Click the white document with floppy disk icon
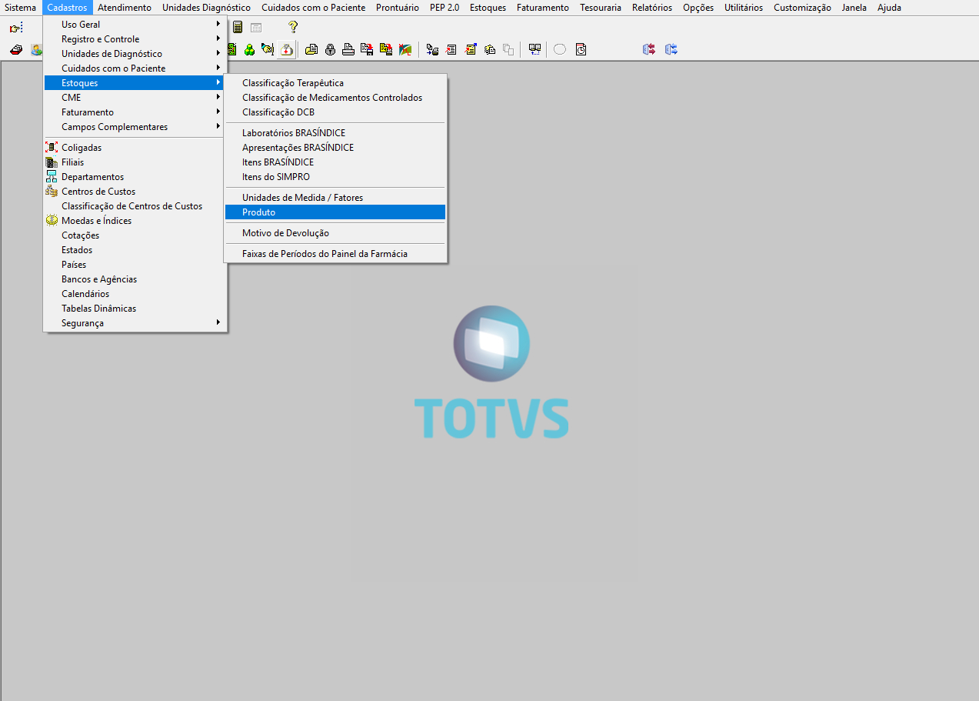This screenshot has height=701, width=979. pos(368,49)
